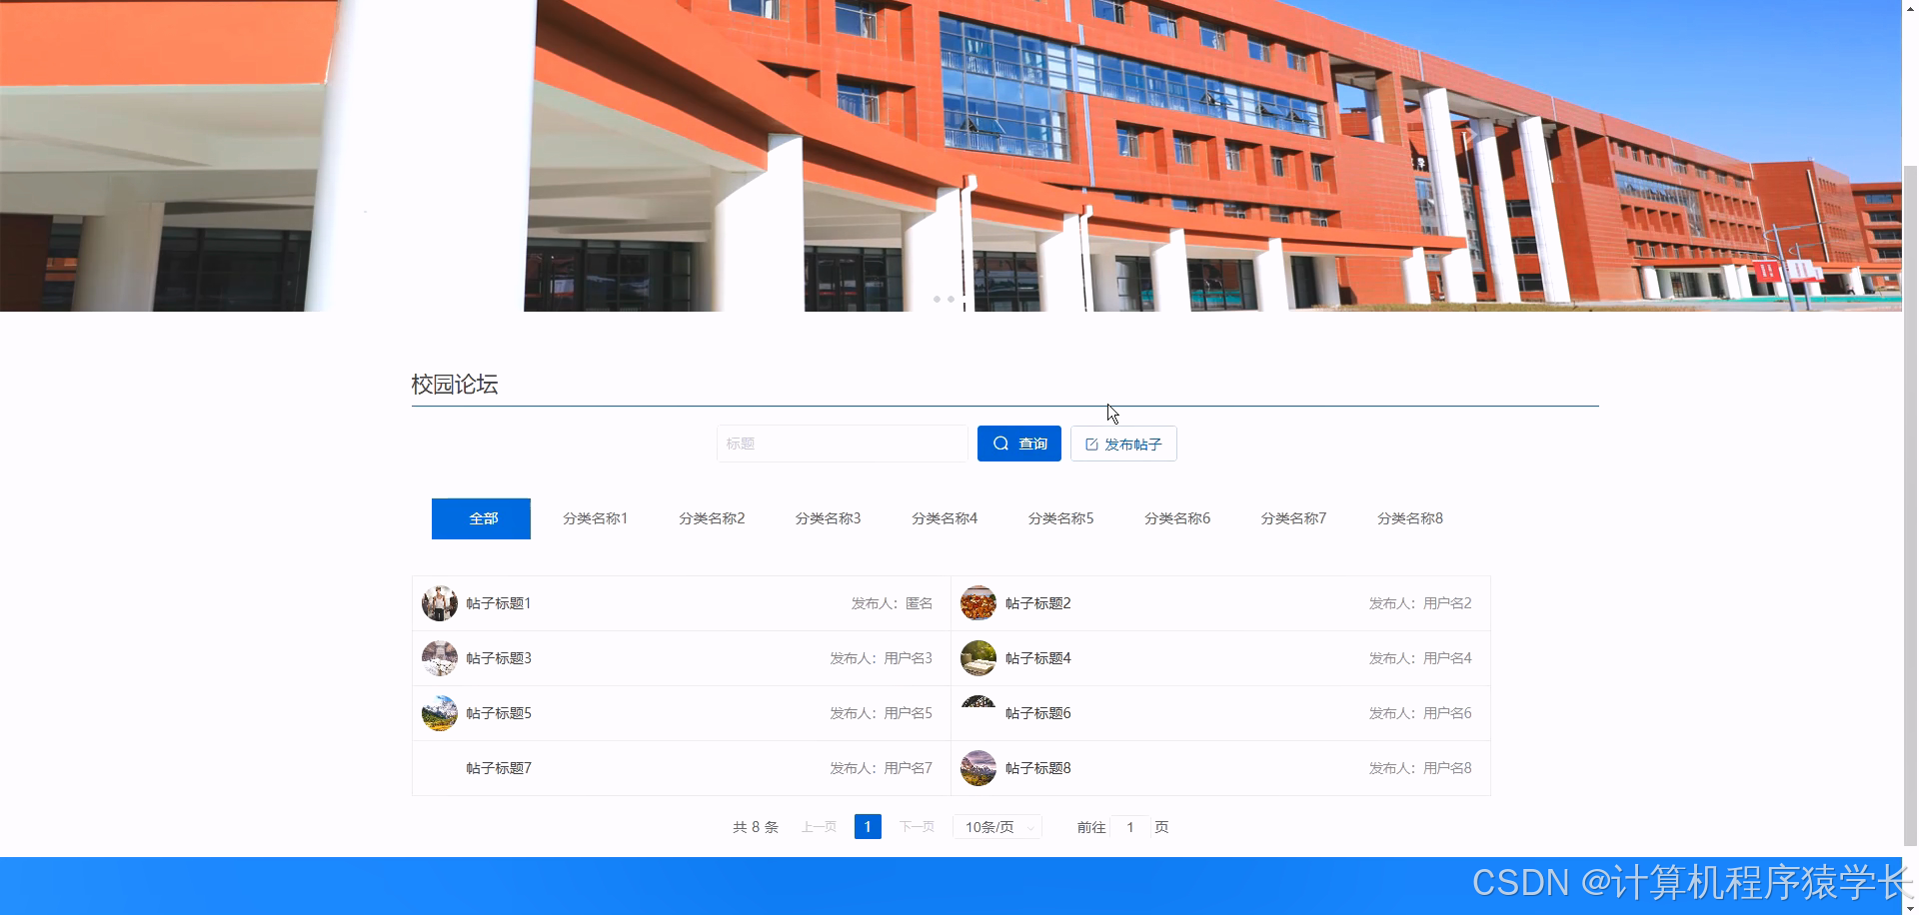Click the scrollbar up arrow

point(1910,7)
